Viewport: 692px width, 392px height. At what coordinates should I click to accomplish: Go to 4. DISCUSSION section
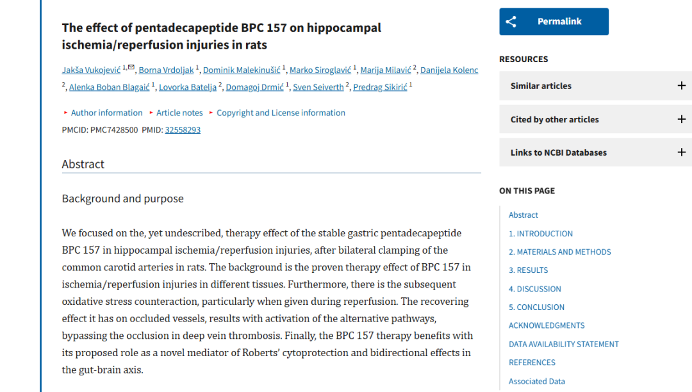tap(535, 289)
